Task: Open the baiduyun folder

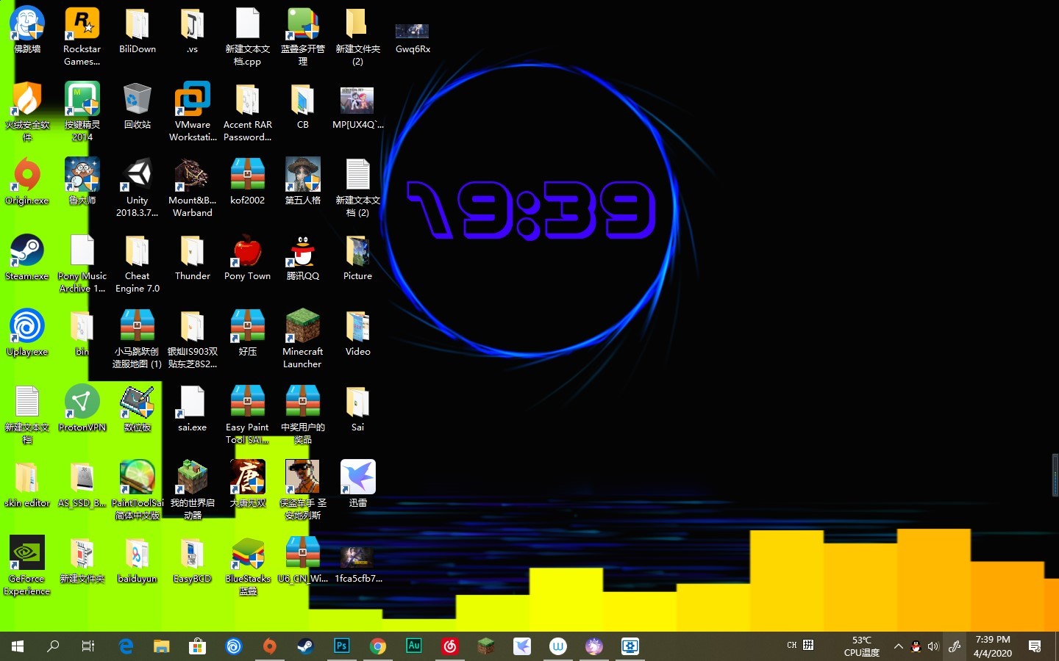Action: click(x=138, y=560)
